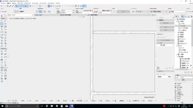Click the eyedropper pick-up parameters icon
Viewport: 193px width, 108px height.
[10, 6]
